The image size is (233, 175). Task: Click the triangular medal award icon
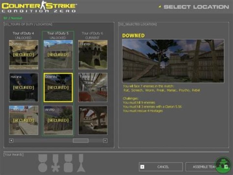(81, 163)
